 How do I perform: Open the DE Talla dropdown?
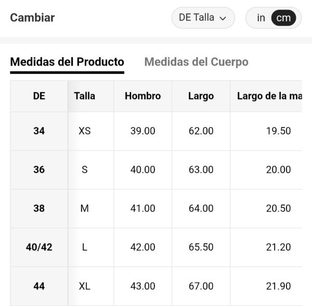click(x=203, y=18)
